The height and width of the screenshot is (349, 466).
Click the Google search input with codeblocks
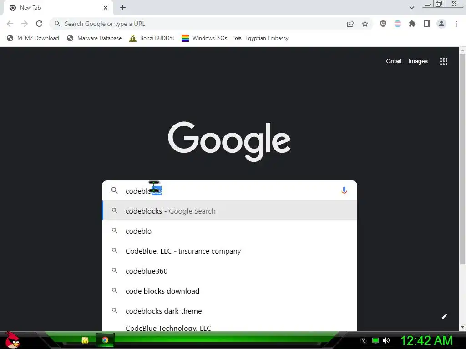pos(229,191)
